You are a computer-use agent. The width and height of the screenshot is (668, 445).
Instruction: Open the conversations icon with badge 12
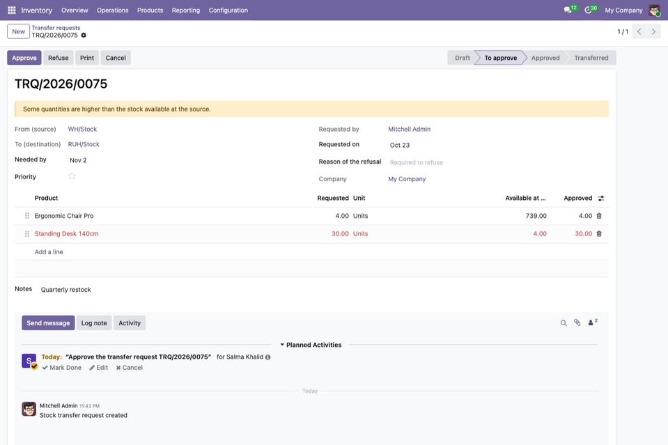point(570,9)
